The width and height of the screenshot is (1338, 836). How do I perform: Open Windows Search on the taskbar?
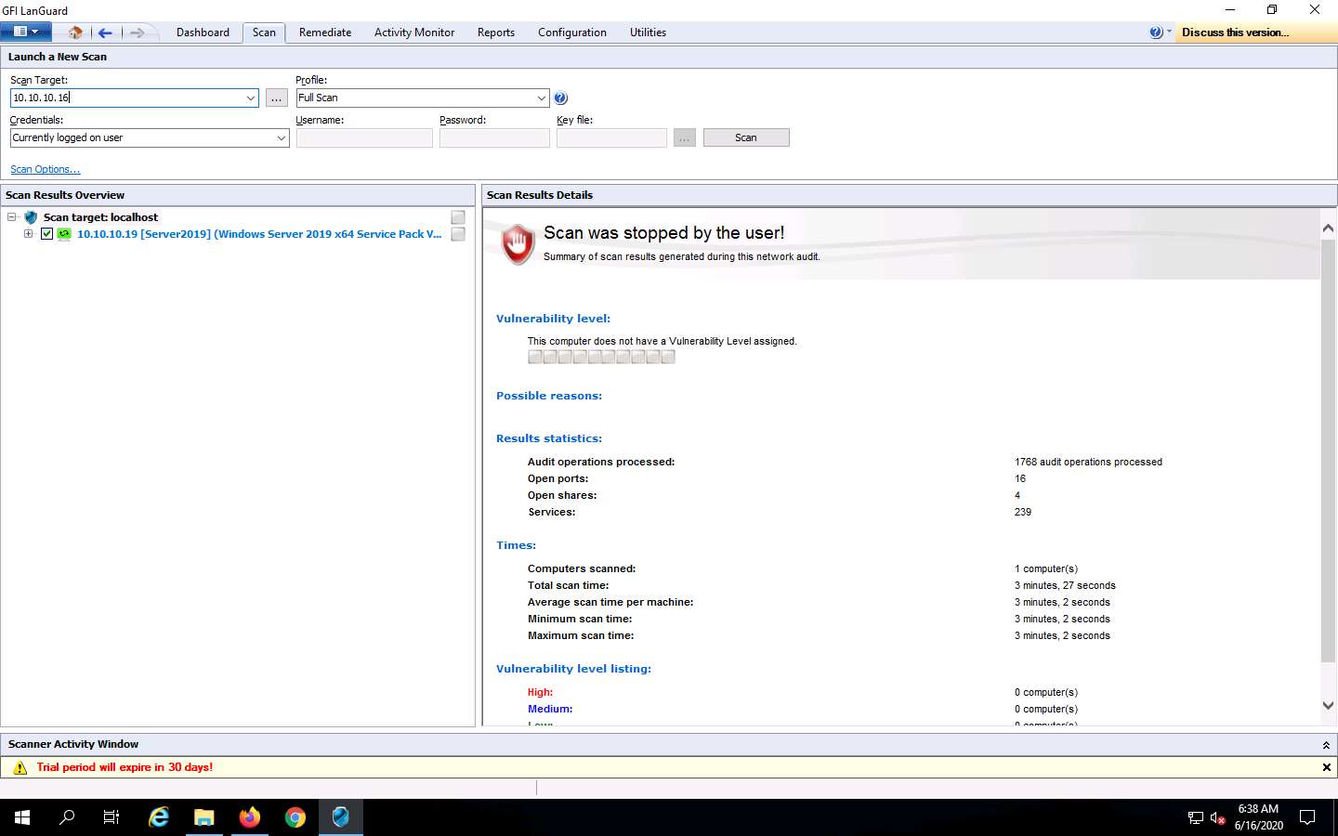point(67,817)
